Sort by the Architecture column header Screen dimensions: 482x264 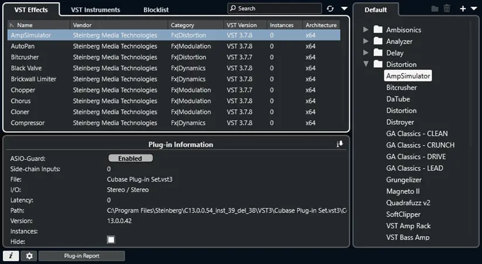click(321, 25)
